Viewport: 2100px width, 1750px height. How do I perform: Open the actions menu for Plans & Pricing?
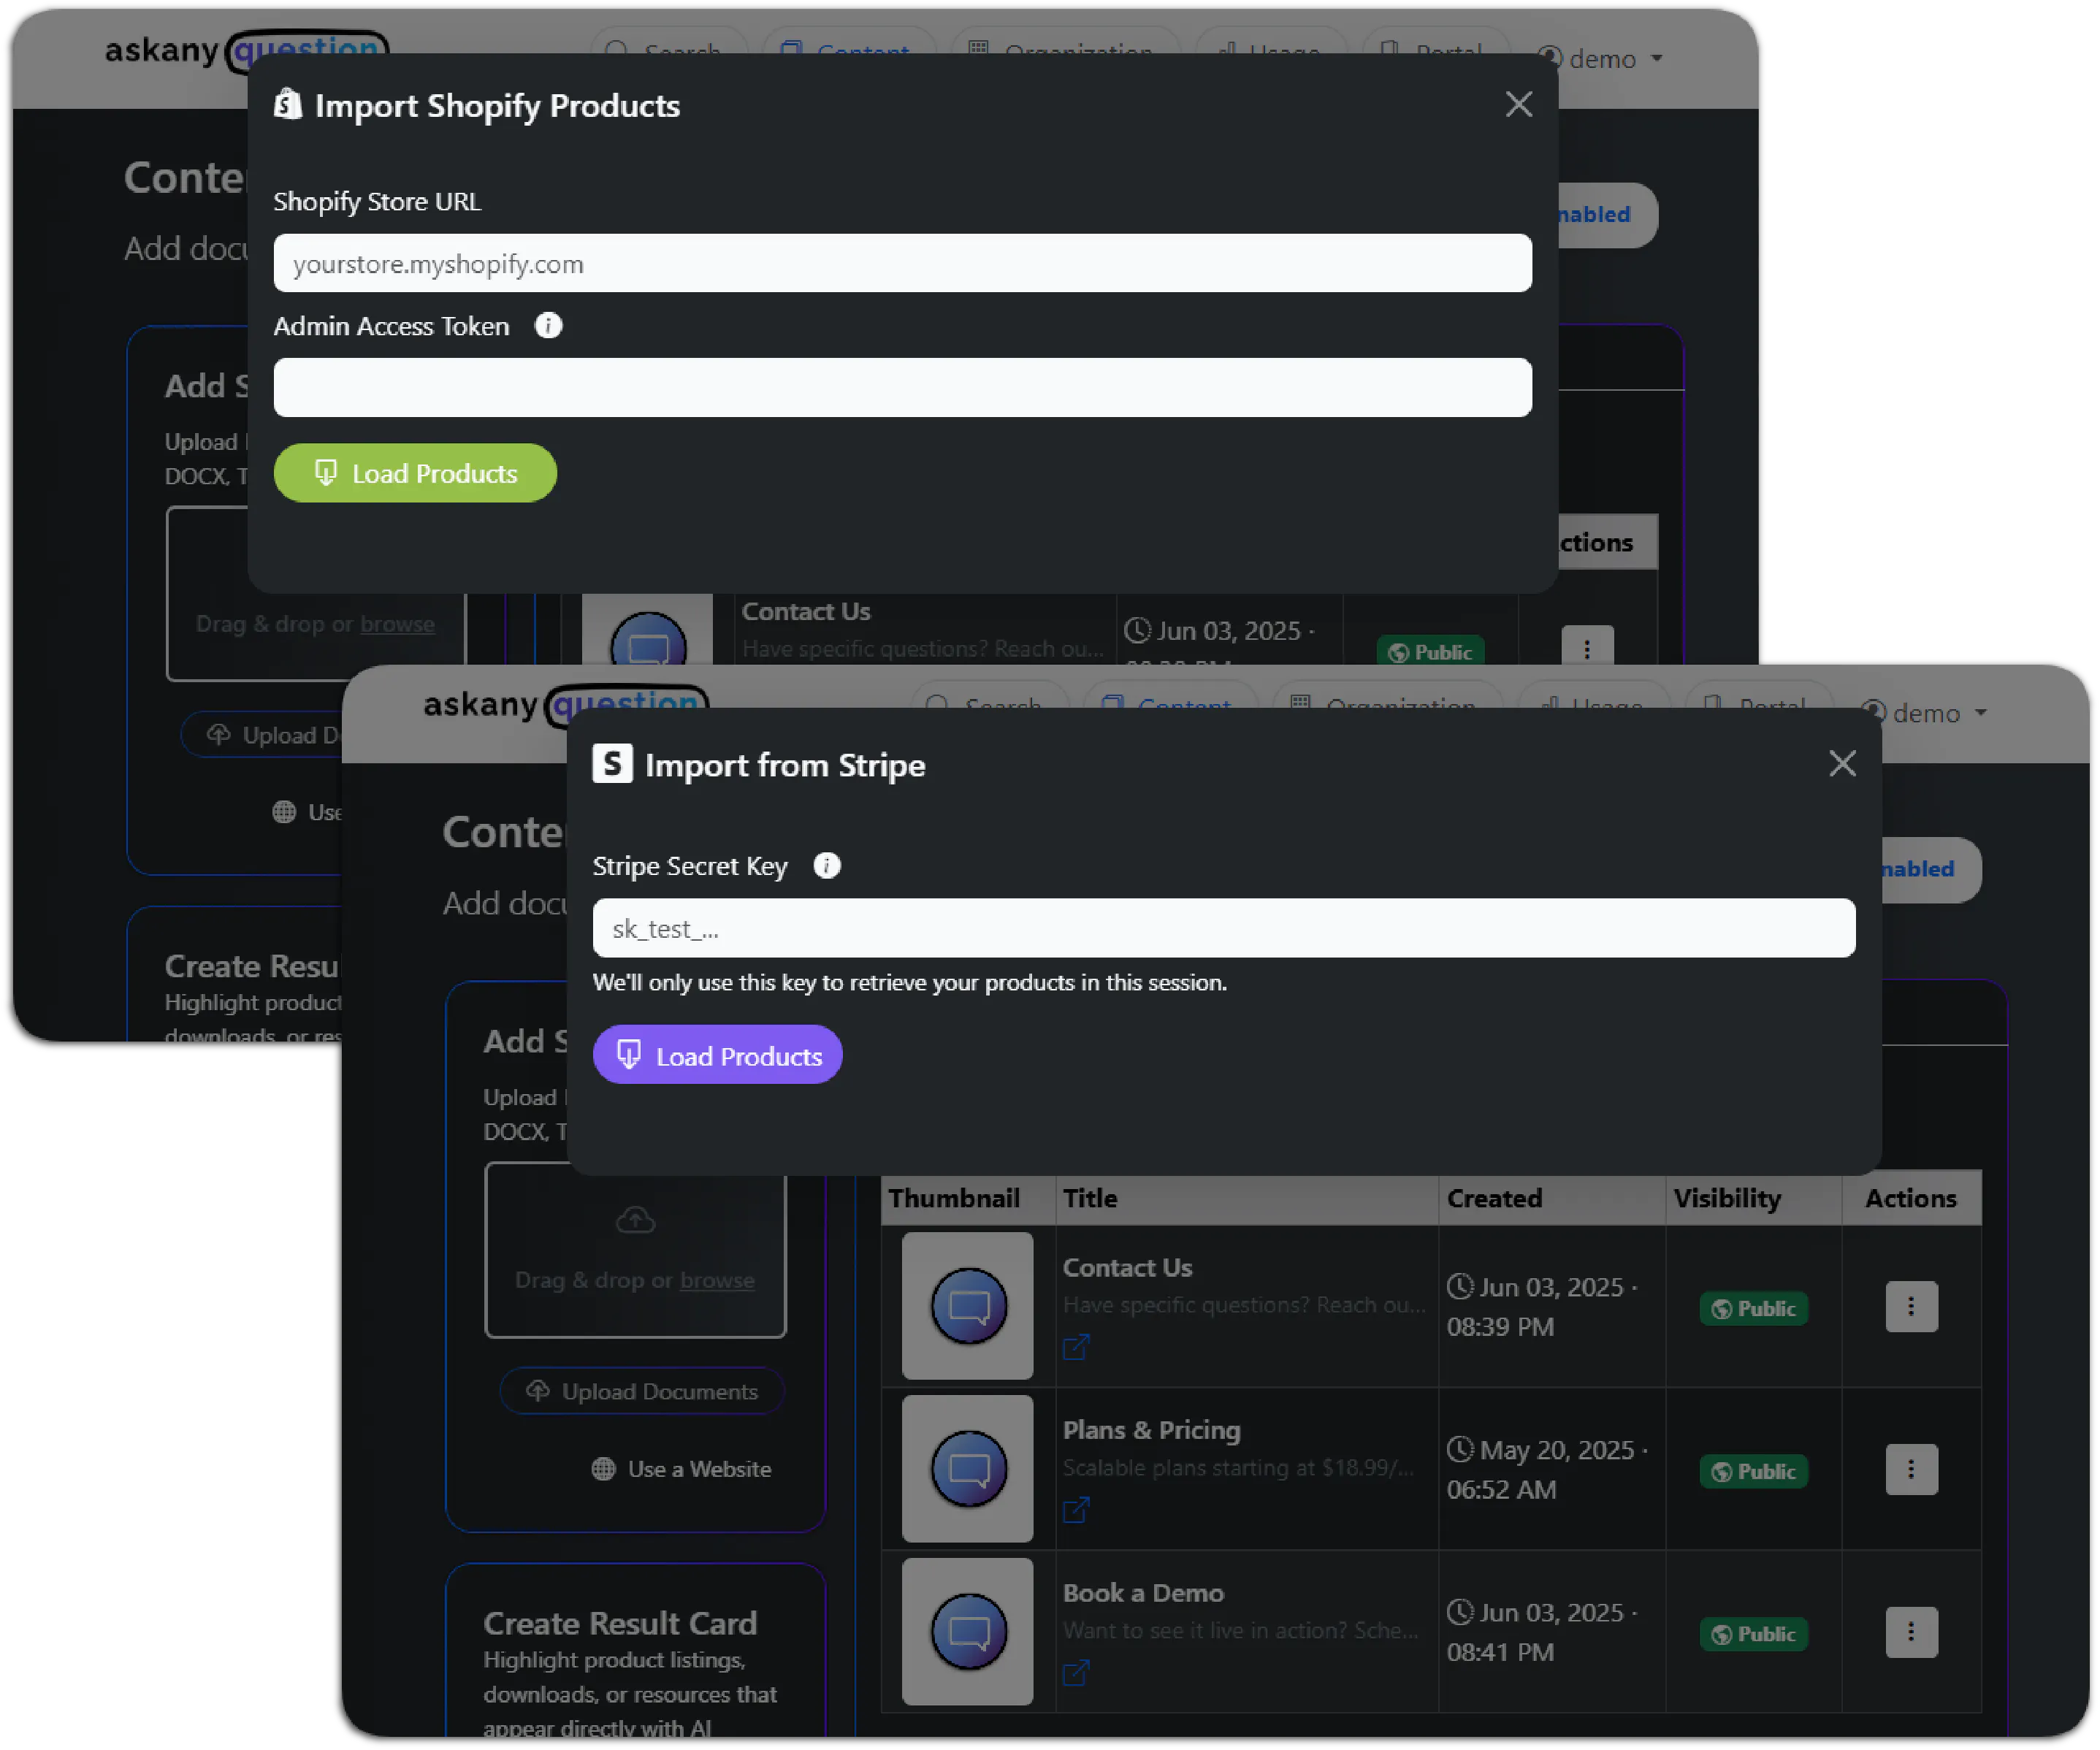pyautogui.click(x=1911, y=1469)
